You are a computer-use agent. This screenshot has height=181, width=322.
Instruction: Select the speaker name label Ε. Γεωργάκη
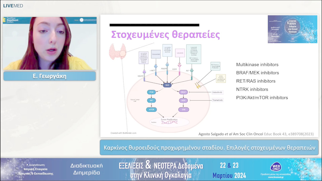coord(50,76)
